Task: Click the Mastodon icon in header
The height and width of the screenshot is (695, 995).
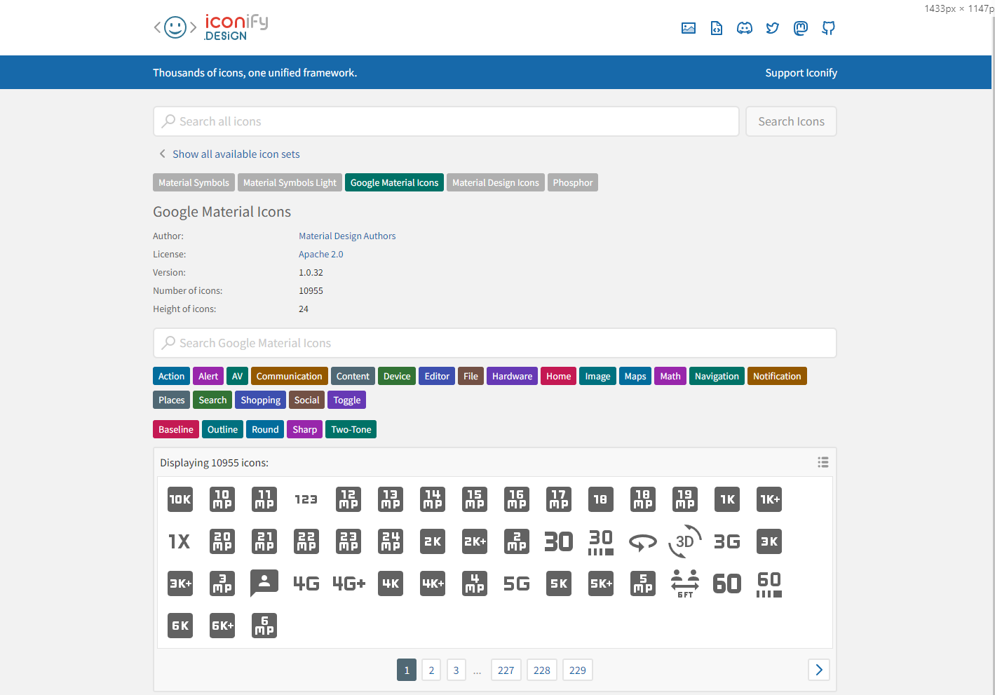Action: 800,28
